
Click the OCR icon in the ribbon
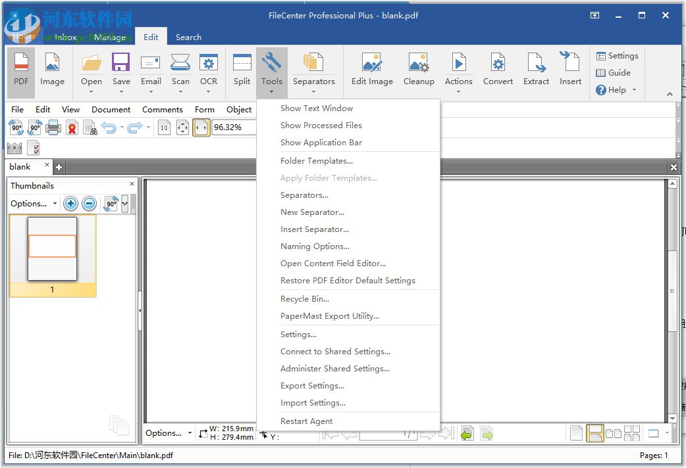[x=209, y=69]
